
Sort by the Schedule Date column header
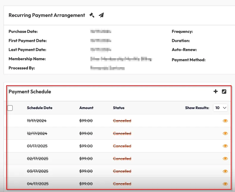tap(40, 108)
